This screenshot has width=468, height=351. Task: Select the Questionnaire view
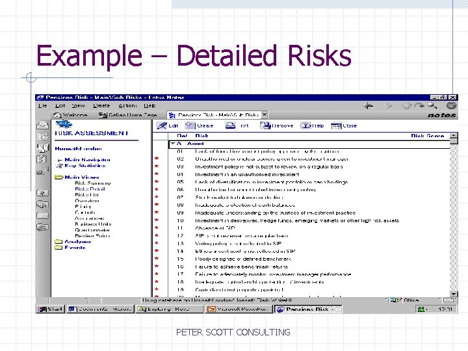click(92, 230)
